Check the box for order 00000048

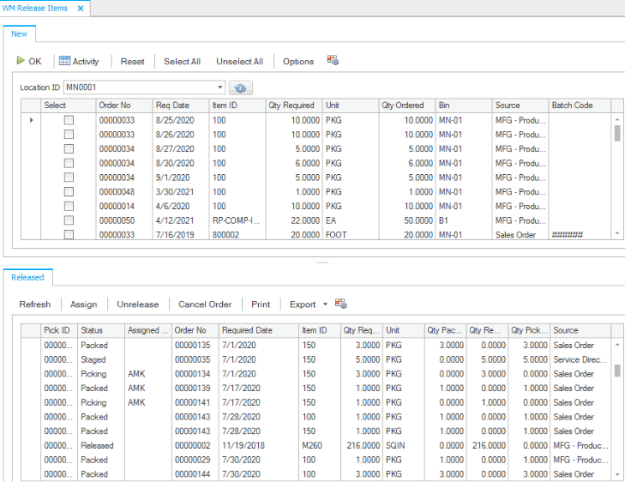69,191
